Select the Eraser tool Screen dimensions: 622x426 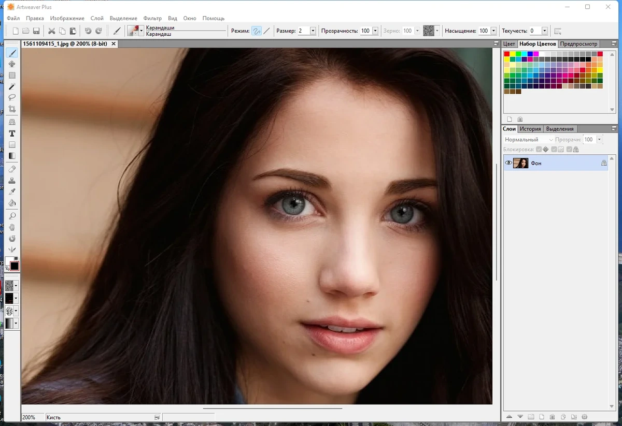(12, 169)
